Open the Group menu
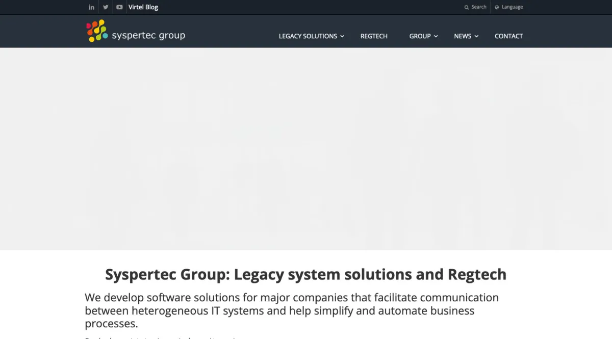This screenshot has width=612, height=339. pyautogui.click(x=420, y=36)
